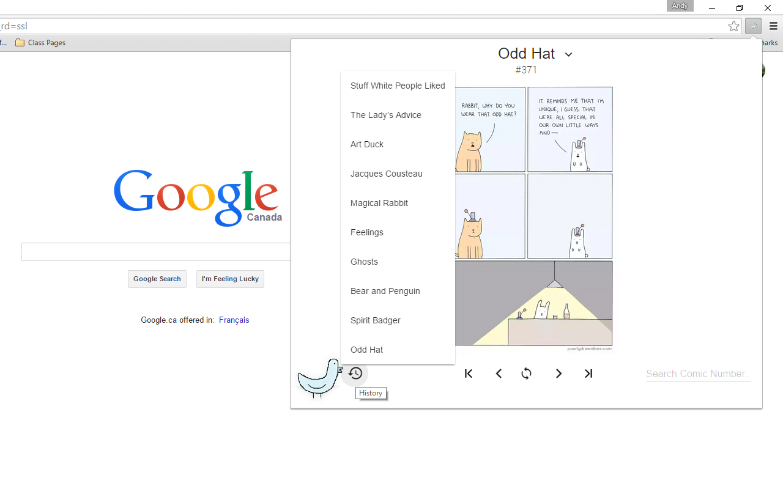
Task: Load a random comic with refresh icon
Action: click(x=527, y=373)
